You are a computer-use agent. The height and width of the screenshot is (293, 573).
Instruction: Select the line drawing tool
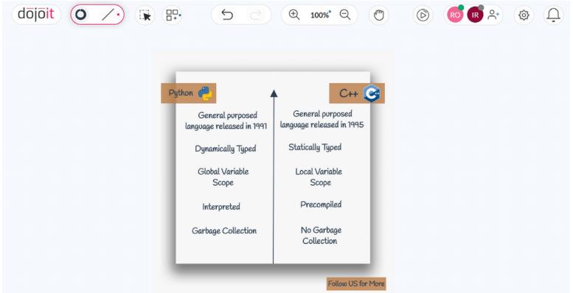pos(108,15)
